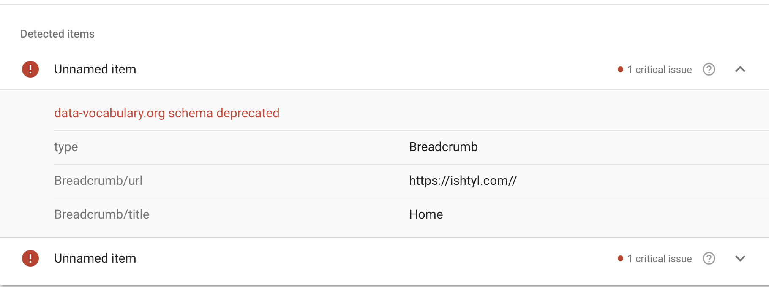Select the Breadcrumb/url row label
This screenshot has width=769, height=287.
pyautogui.click(x=98, y=181)
